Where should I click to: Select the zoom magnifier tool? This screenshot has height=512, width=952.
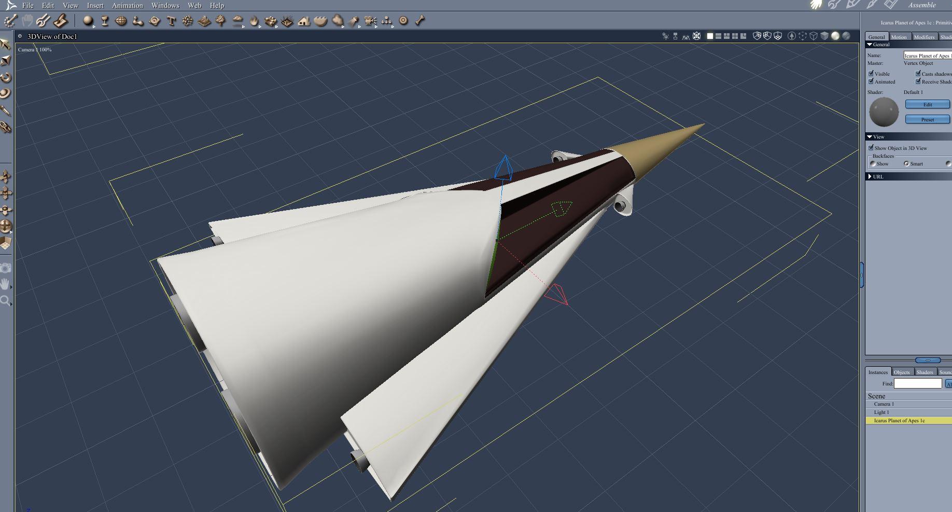click(5, 300)
